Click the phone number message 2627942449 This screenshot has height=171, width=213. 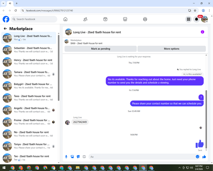click(x=80, y=122)
